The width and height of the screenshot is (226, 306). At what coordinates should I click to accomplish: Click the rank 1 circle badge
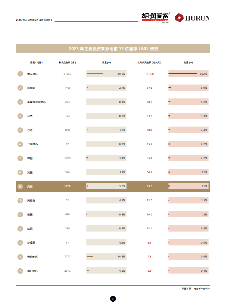(20, 74)
